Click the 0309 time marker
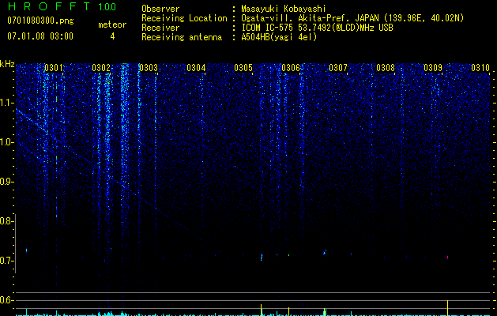Viewport: 497px width, 316px height. pos(433,68)
